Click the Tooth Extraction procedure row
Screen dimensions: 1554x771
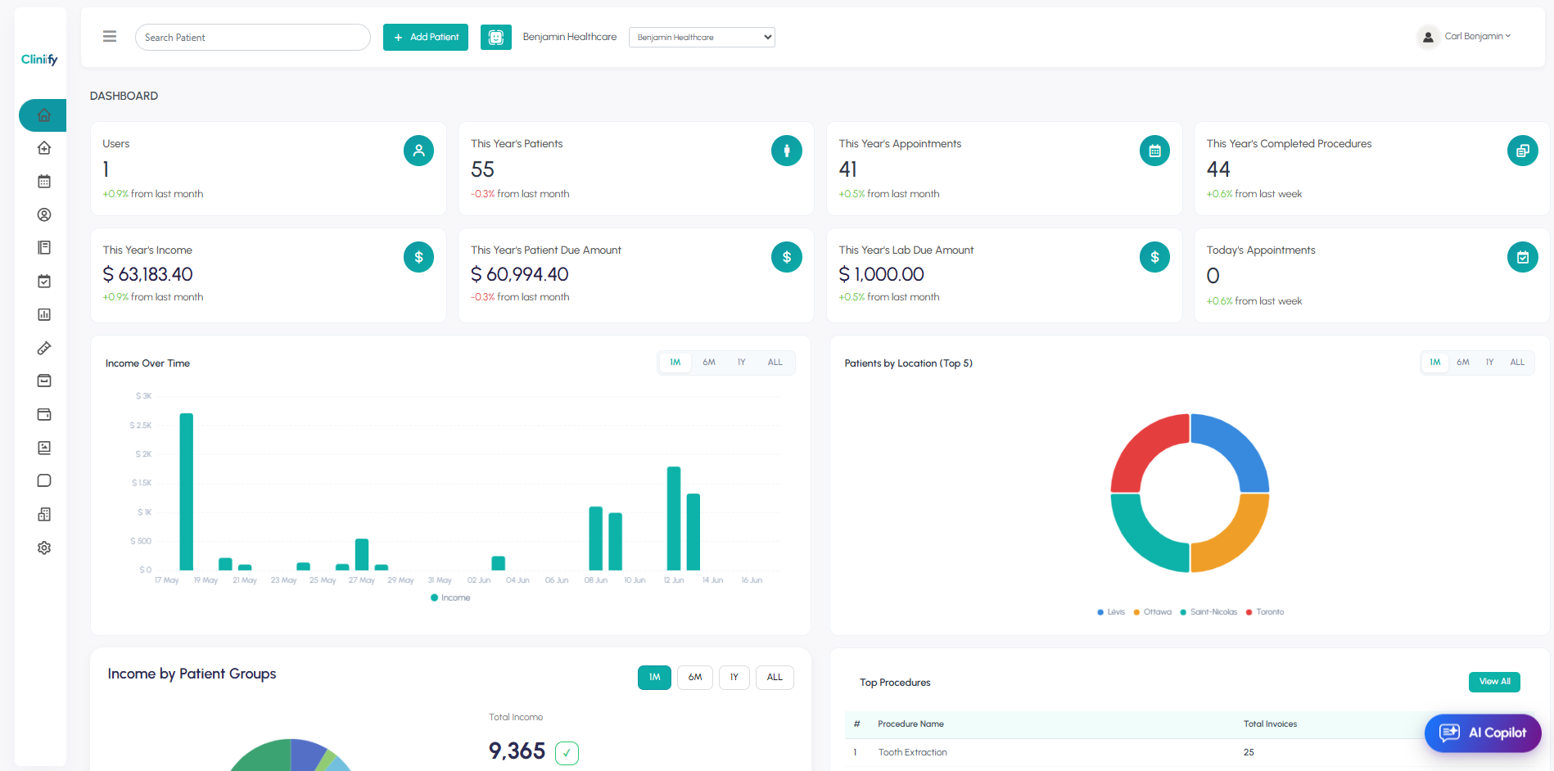1189,752
